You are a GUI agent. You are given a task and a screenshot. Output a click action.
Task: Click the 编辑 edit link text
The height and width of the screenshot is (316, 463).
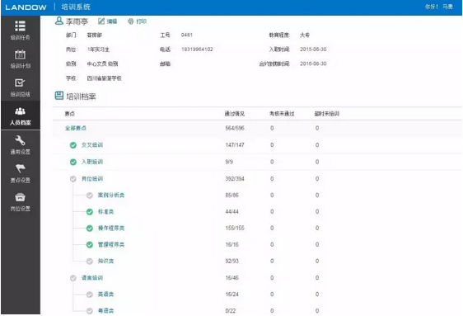coord(112,21)
